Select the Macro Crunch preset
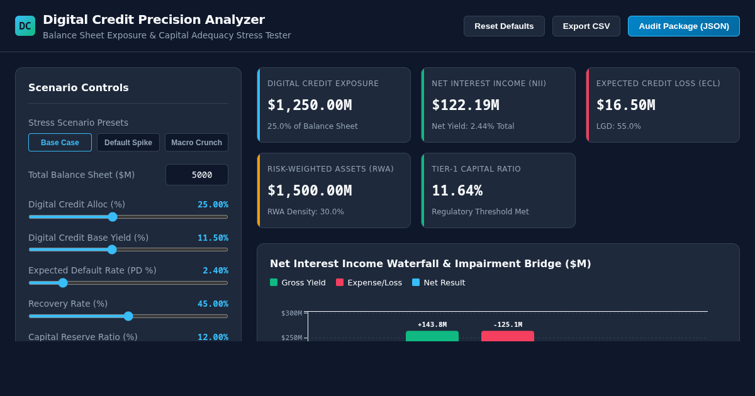 point(196,143)
